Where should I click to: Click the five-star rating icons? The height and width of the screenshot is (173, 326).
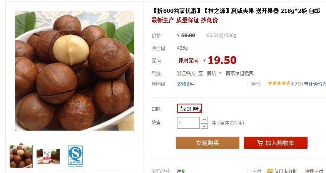click(279, 84)
